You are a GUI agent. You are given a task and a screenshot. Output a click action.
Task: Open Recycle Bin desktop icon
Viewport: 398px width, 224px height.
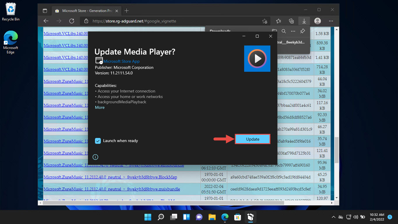tap(11, 12)
